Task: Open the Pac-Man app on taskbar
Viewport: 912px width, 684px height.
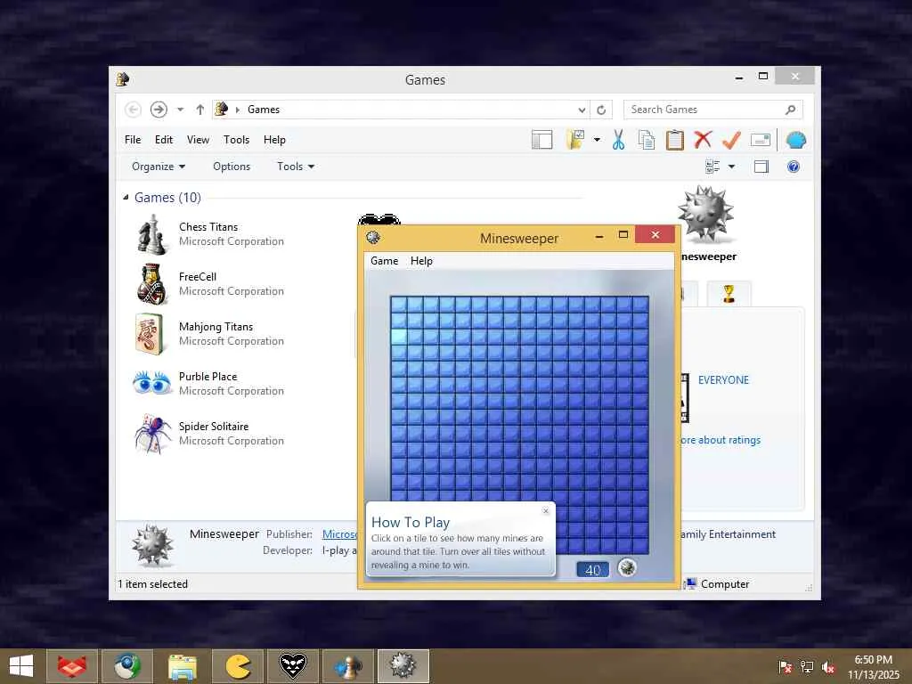Action: (238, 666)
